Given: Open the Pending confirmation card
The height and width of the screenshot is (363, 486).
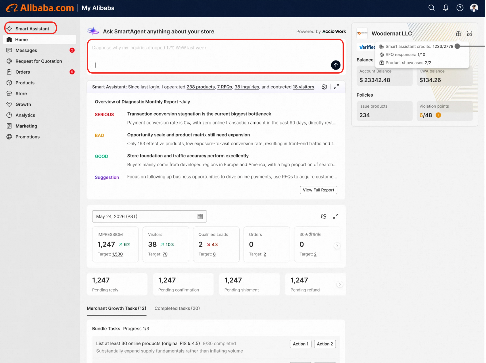Looking at the screenshot, I should [x=183, y=284].
